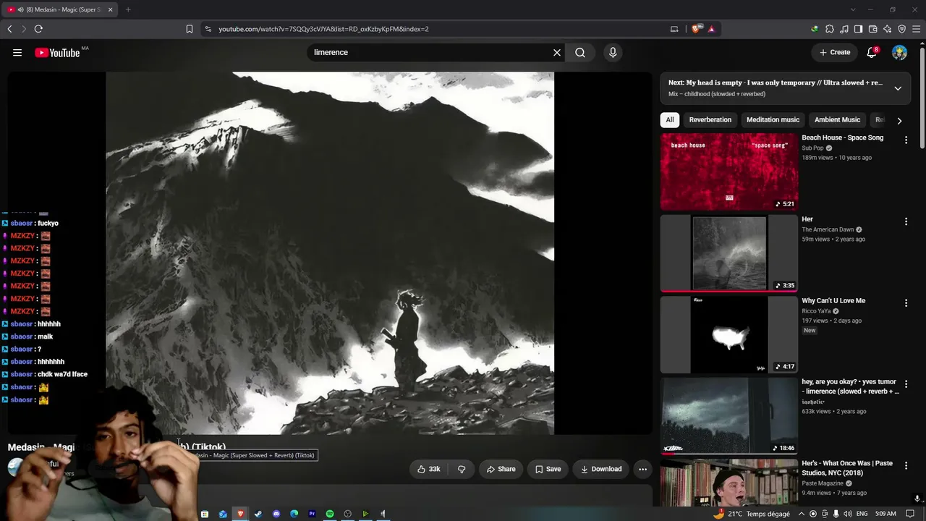The width and height of the screenshot is (926, 521).
Task: Open the Her video thumbnail
Action: pyautogui.click(x=729, y=253)
